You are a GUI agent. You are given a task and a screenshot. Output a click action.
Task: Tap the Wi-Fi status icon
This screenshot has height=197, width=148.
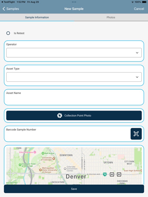(x=132, y=2)
